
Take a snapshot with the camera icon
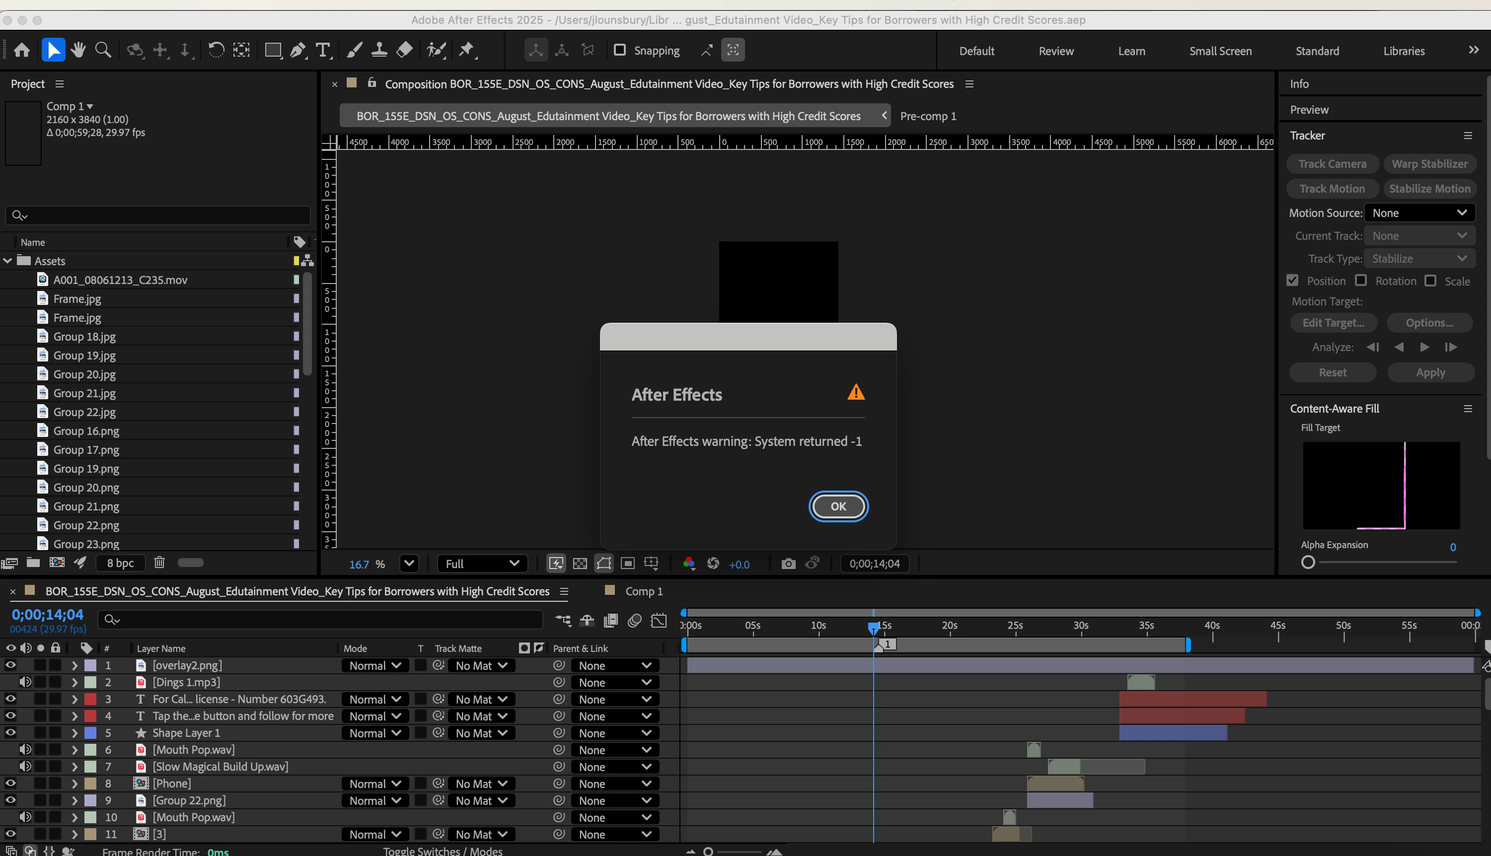[788, 564]
